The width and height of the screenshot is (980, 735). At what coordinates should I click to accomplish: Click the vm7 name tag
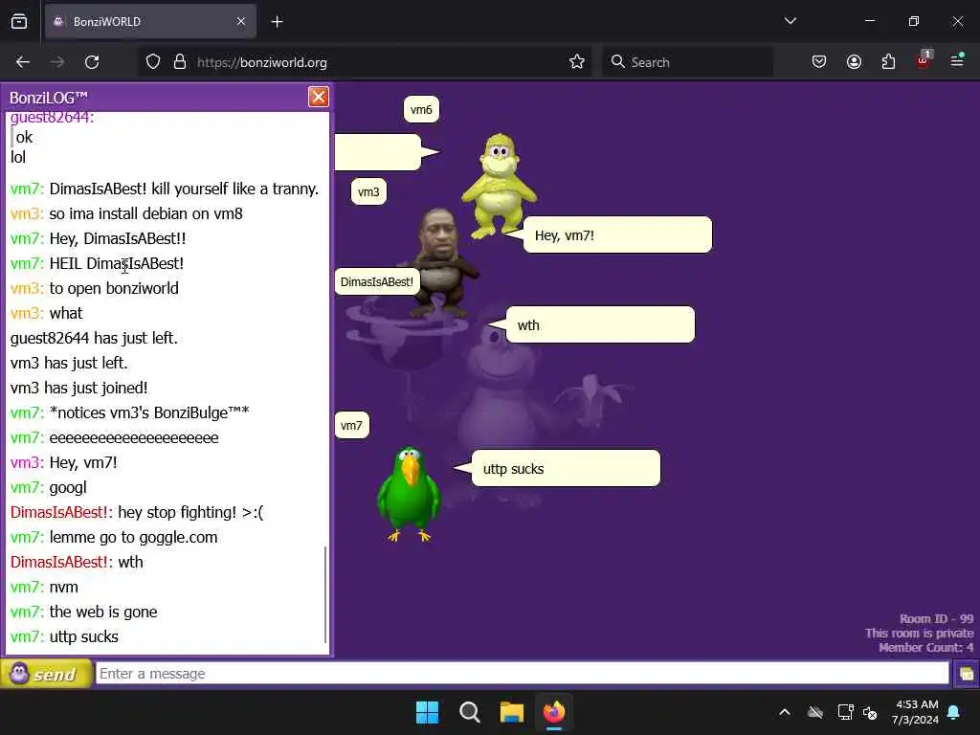click(351, 426)
